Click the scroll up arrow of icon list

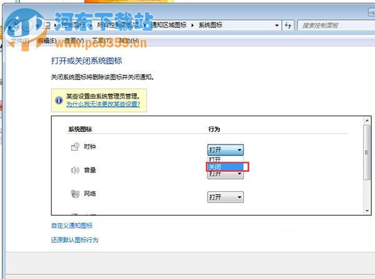367,121
